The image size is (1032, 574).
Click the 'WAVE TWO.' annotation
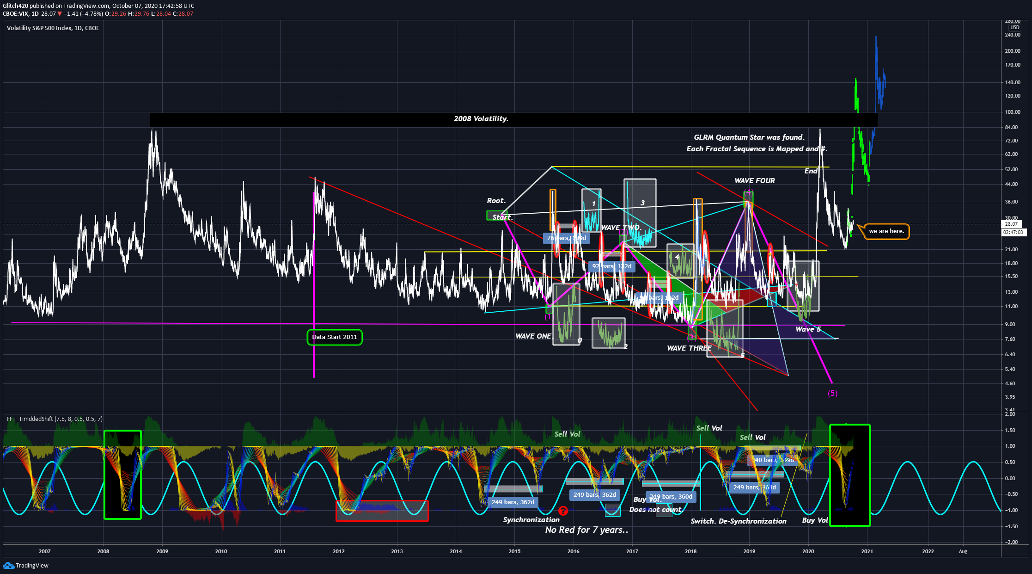[621, 228]
